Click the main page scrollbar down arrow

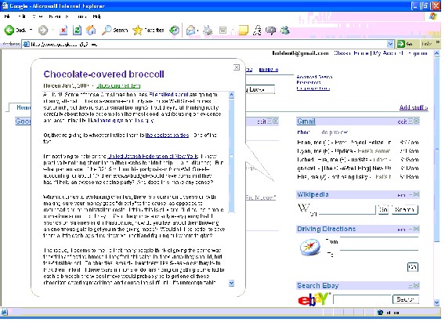tap(436, 302)
